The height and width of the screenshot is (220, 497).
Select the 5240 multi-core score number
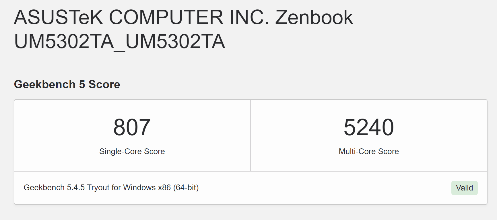coord(369,127)
